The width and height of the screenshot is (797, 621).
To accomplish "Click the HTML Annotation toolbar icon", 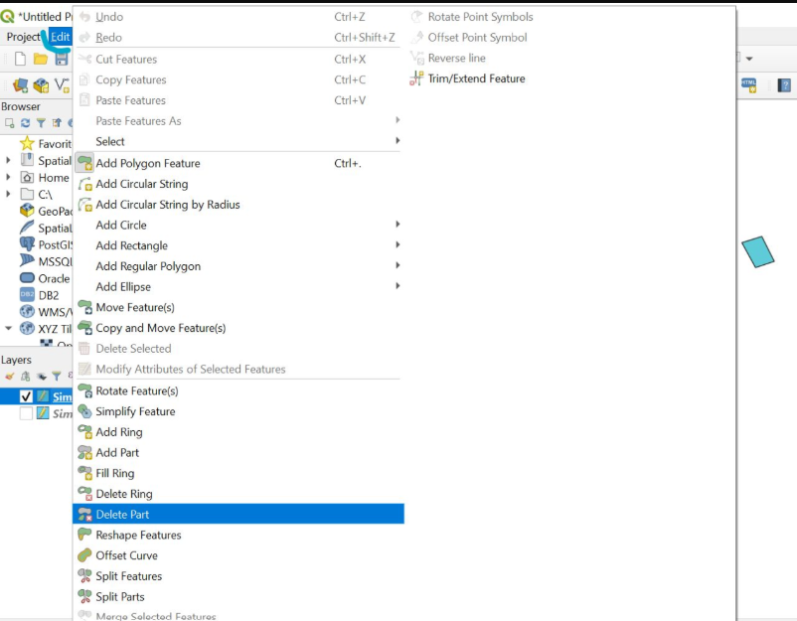I will (x=748, y=85).
